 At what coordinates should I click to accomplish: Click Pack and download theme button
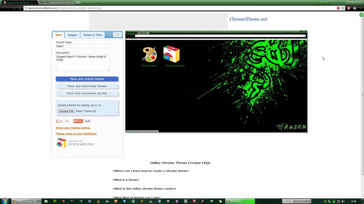click(x=87, y=86)
